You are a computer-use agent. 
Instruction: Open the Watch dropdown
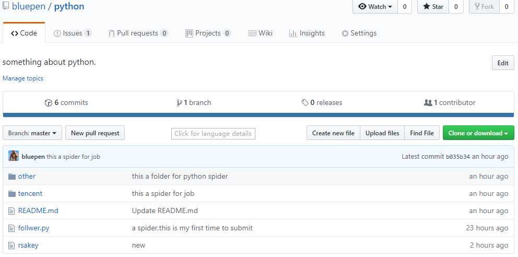click(x=375, y=6)
